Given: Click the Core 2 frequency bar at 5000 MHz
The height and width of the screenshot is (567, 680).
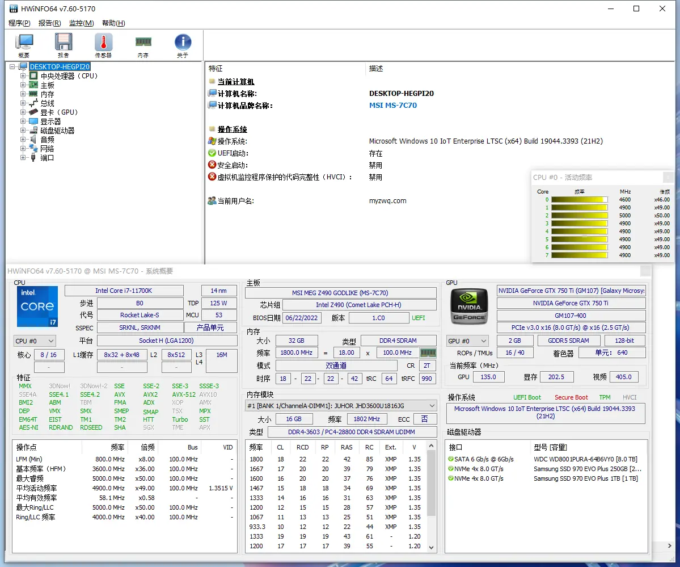Looking at the screenshot, I should click(580, 215).
